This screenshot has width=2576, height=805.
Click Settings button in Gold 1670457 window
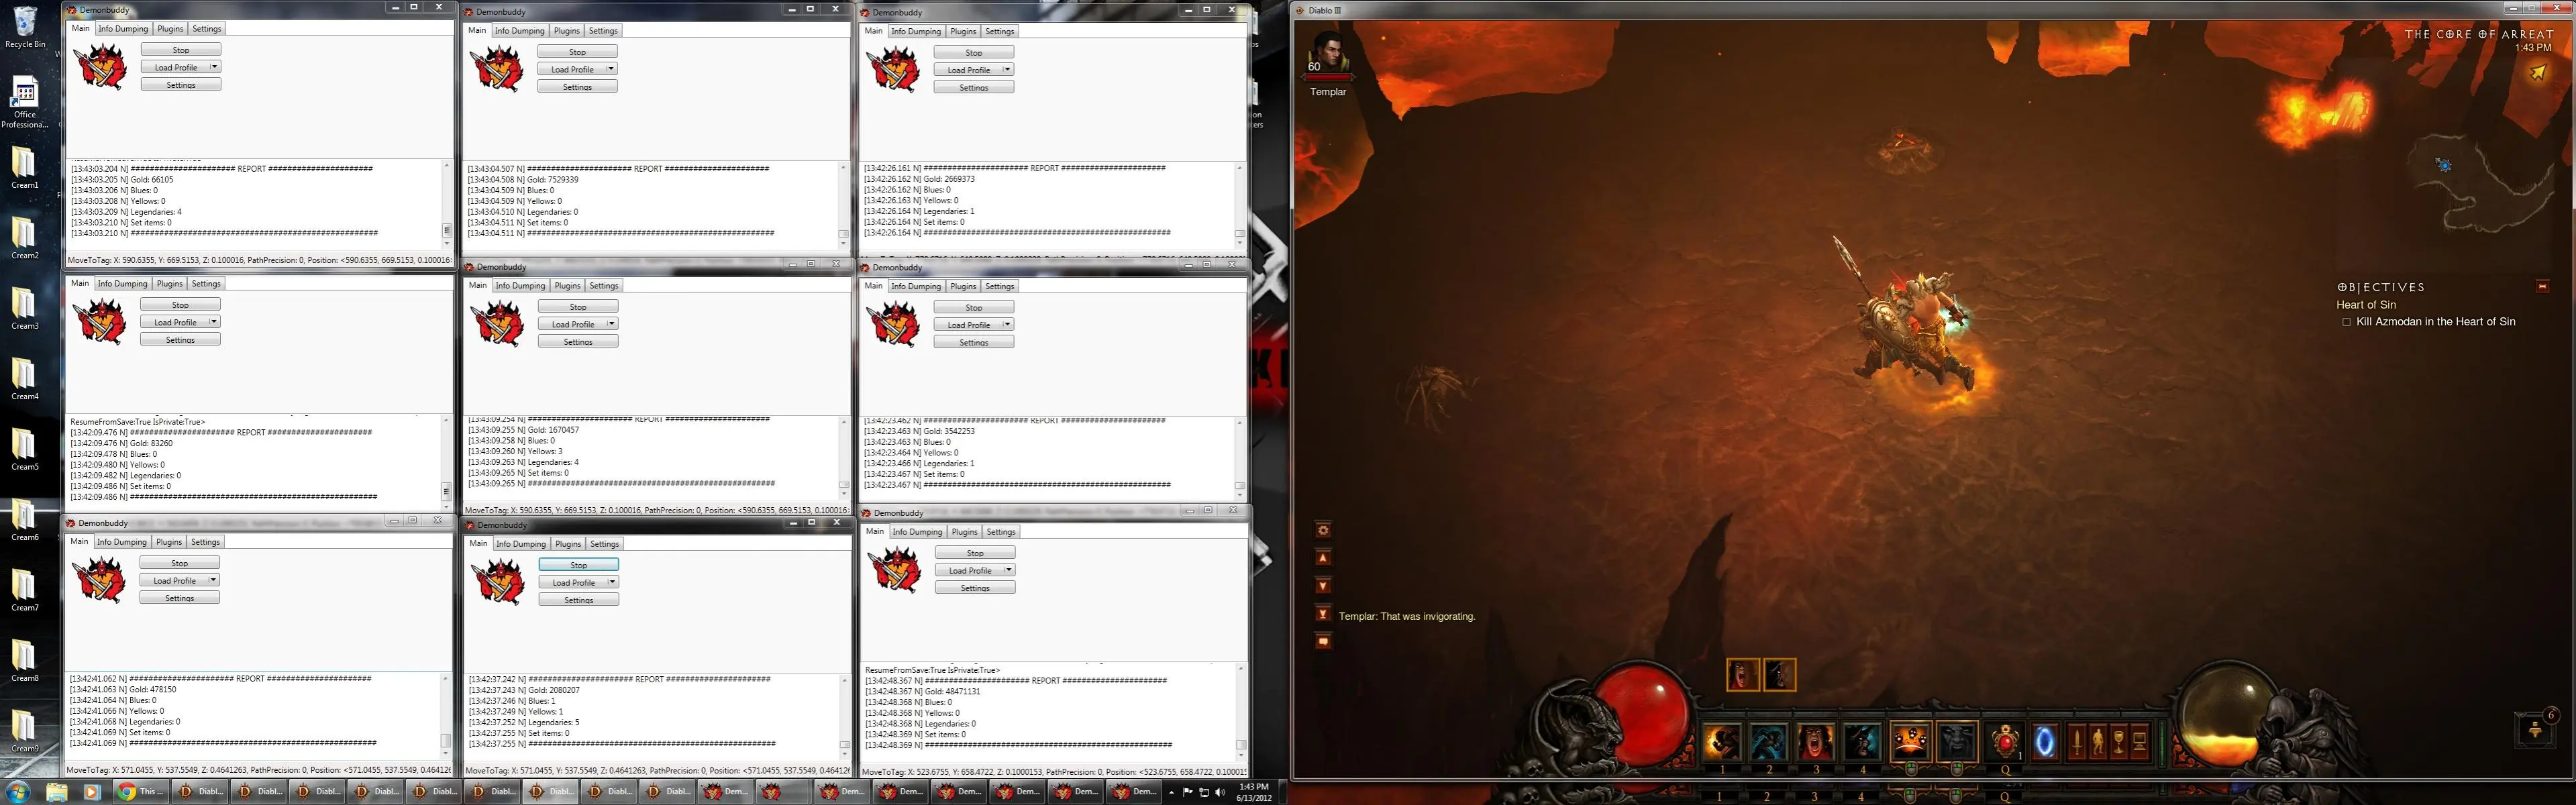pyautogui.click(x=578, y=342)
